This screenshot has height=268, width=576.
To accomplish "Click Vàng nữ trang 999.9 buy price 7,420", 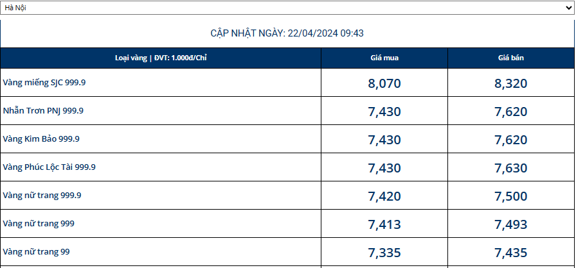I will tap(384, 196).
